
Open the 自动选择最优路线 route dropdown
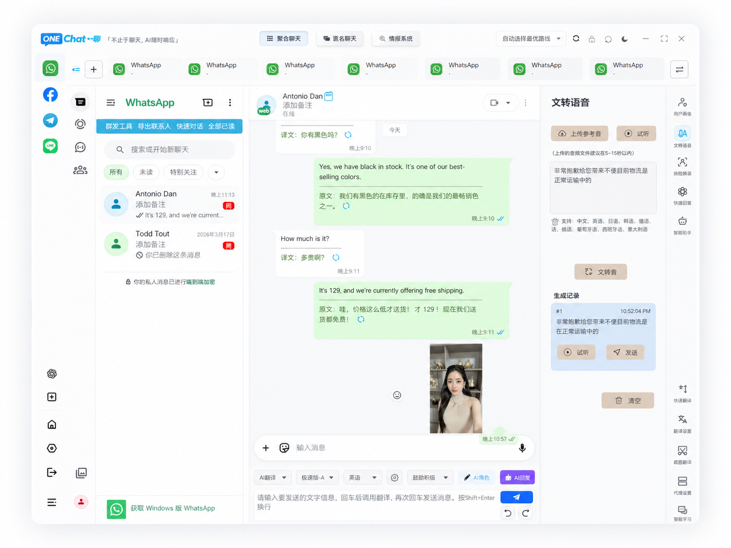(531, 39)
